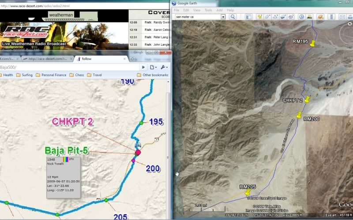Switch to the http://race-dezert.com/r... tab
This screenshot has width=353, height=220.
coord(48,59)
